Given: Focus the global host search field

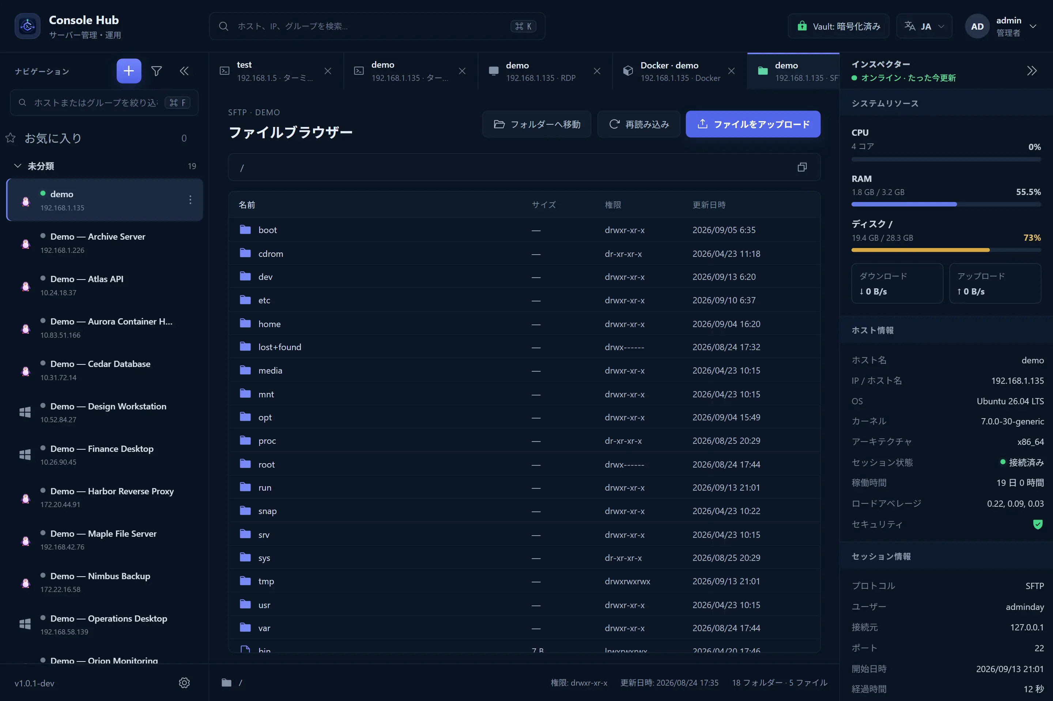Looking at the screenshot, I should coord(377,26).
